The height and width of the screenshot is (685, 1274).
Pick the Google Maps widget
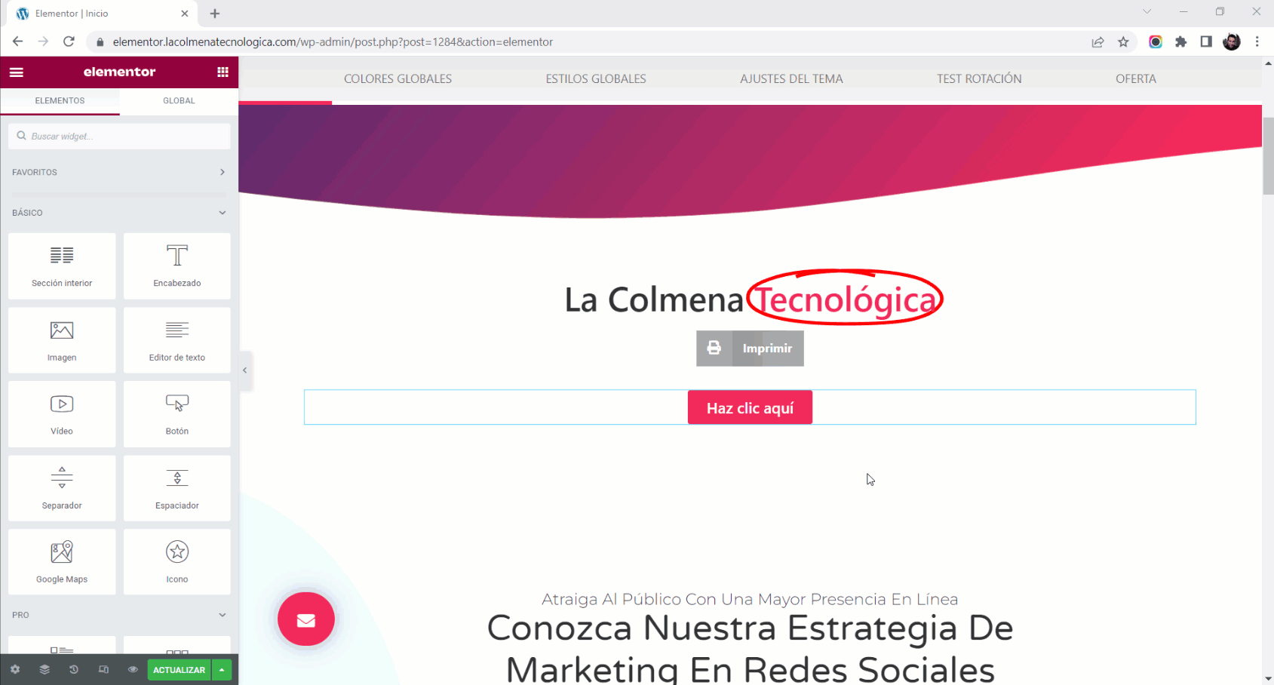coord(62,562)
